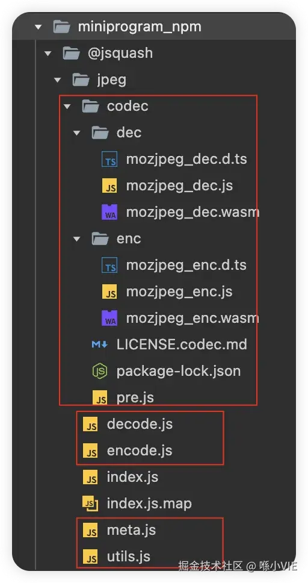Click the source map icon of index.js.map
Viewport: 308px width, 583px height.
[90, 504]
